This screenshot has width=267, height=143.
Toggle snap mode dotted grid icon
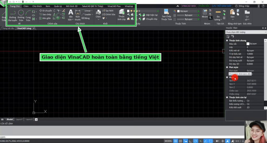(x=180, y=141)
